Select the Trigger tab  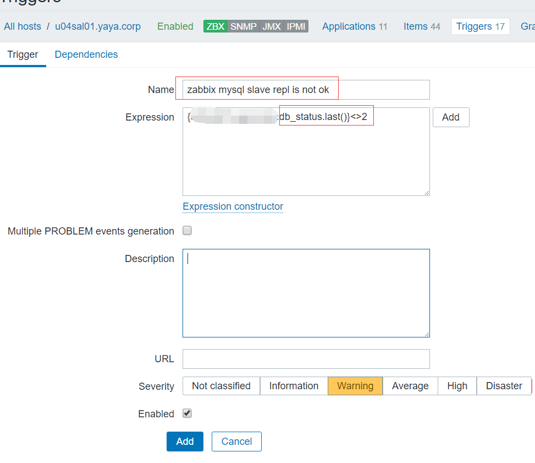(x=23, y=55)
